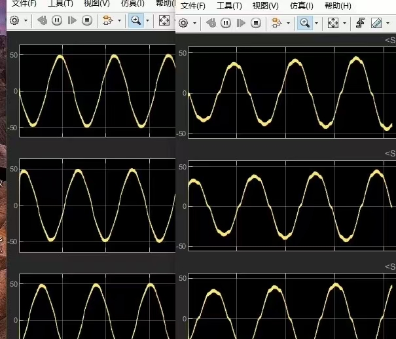
Task: Open configuration gear in the left scope window
Action: pos(14,20)
